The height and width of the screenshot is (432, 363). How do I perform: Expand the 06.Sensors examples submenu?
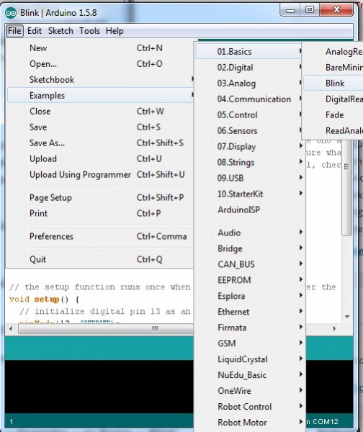249,130
